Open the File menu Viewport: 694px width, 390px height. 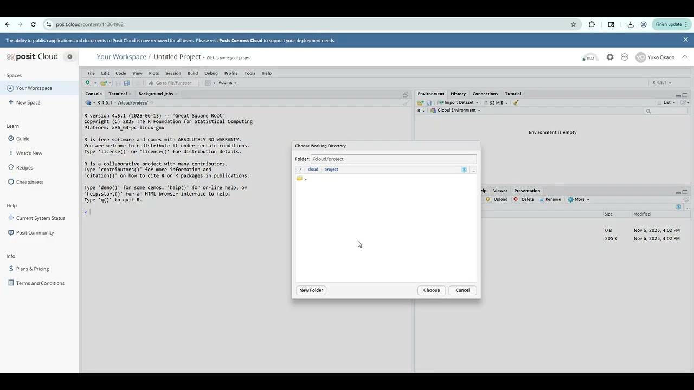click(x=91, y=73)
